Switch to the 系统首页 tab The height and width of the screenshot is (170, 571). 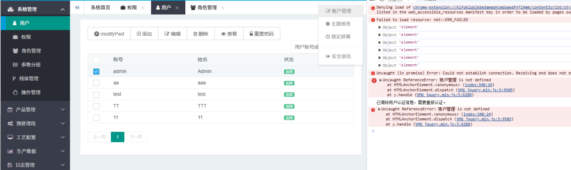100,7
